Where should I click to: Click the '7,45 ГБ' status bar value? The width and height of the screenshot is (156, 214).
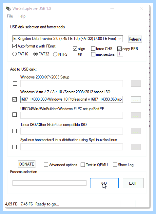click(x=27, y=204)
